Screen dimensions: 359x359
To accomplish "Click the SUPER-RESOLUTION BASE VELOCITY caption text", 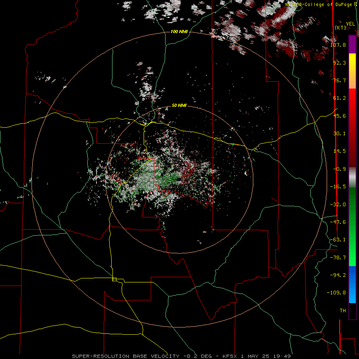I will (x=126, y=356).
